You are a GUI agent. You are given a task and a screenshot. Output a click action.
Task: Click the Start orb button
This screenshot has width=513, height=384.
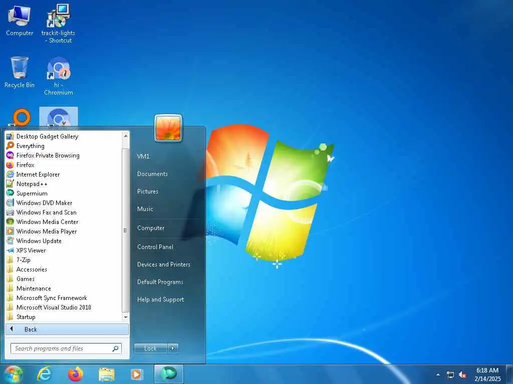tap(13, 374)
